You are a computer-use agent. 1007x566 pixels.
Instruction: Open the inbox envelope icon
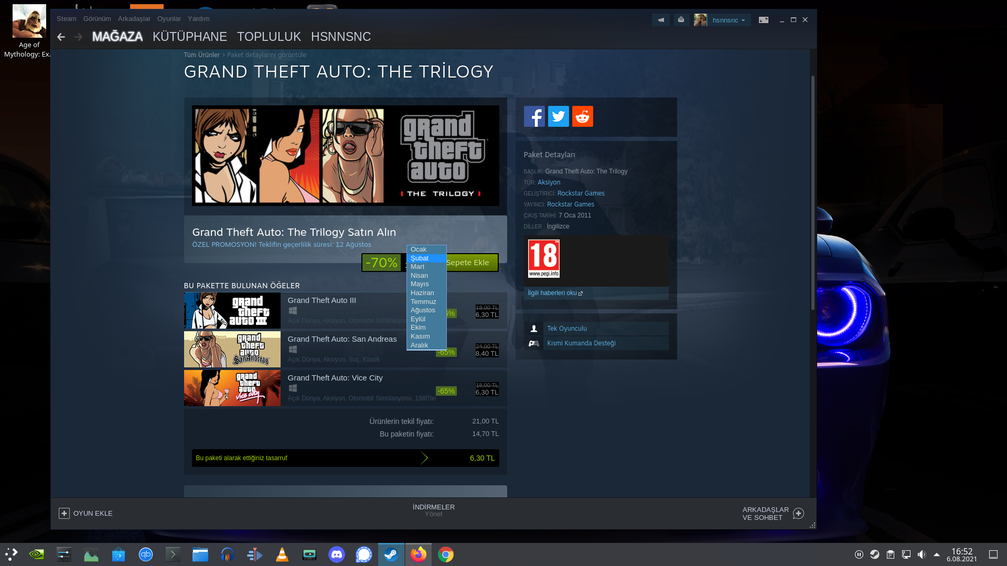click(x=681, y=20)
